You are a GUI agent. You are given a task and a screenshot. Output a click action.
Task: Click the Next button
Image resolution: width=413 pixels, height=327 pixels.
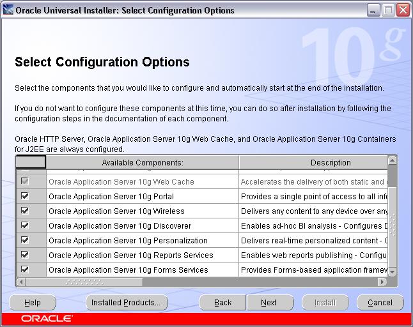coord(269,302)
